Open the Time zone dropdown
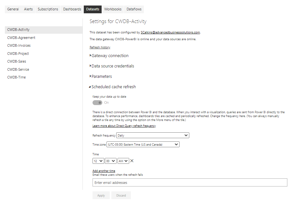This screenshot has width=301, height=204. pyautogui.click(x=143, y=144)
